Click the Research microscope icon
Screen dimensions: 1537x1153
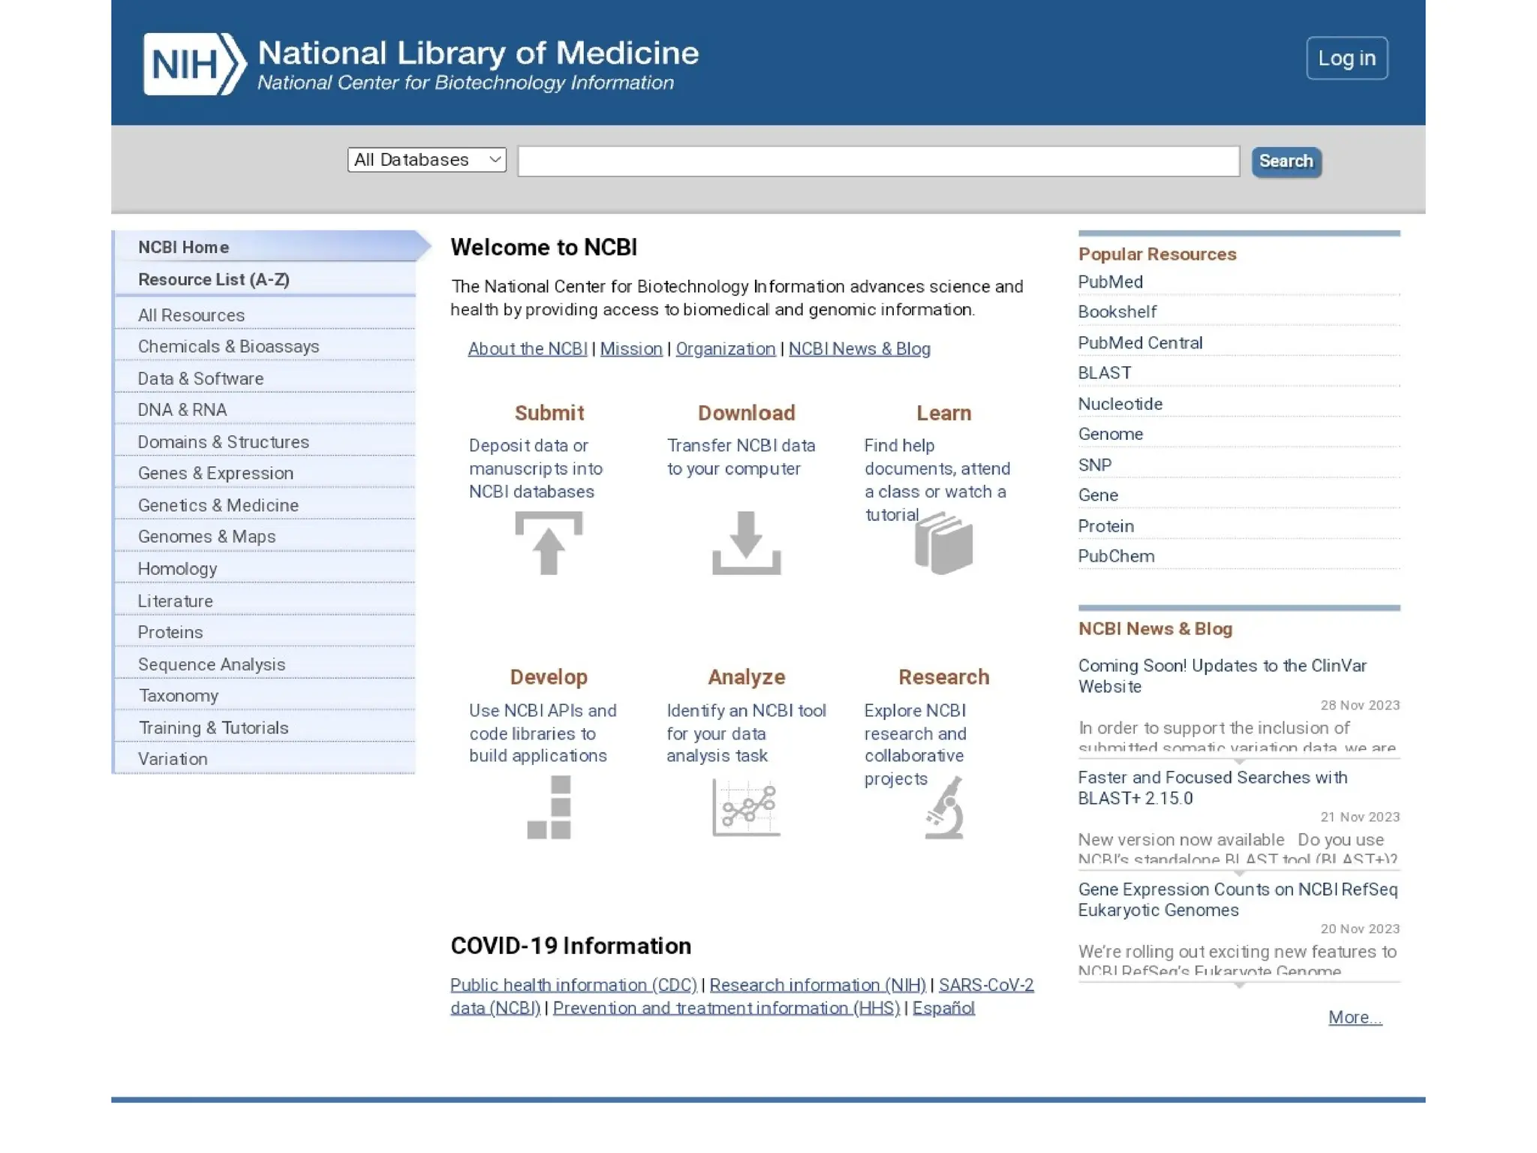coord(945,807)
